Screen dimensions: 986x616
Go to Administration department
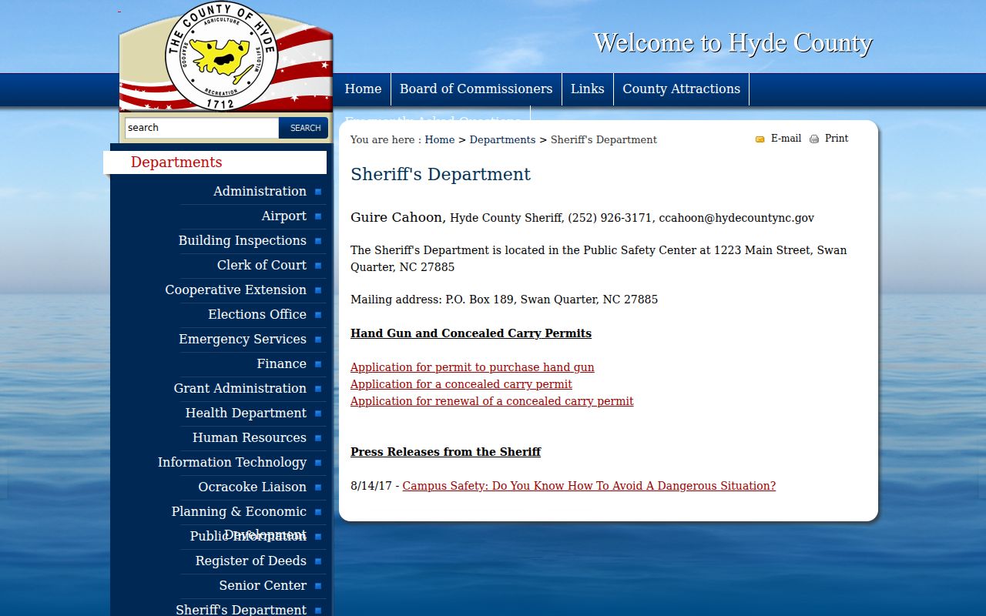(x=260, y=191)
